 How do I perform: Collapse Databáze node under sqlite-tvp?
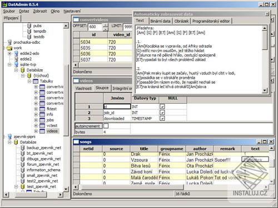pyautogui.click(x=16, y=70)
